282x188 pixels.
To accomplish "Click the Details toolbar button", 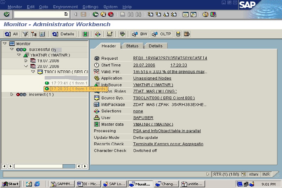I will 64,34.
